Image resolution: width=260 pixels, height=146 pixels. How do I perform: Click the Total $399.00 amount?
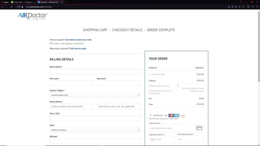pos(200,104)
